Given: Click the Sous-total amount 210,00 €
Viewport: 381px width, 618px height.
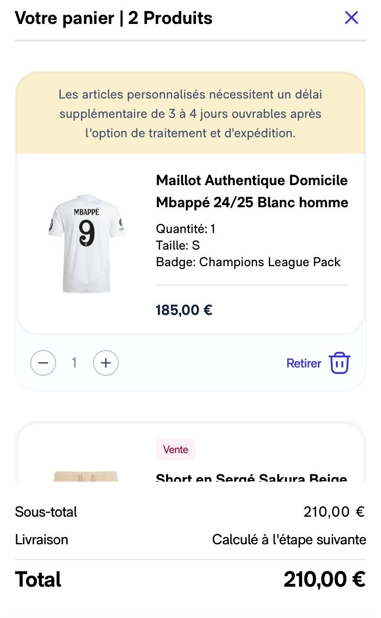Looking at the screenshot, I should coord(334,512).
